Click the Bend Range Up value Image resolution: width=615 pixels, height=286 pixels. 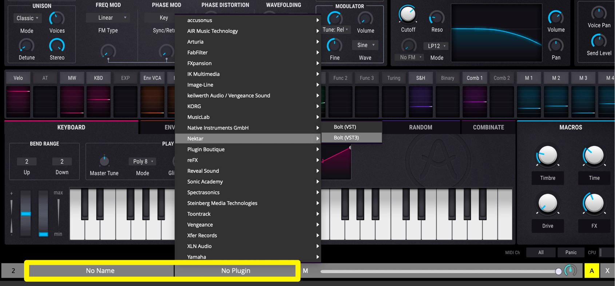[x=27, y=161]
